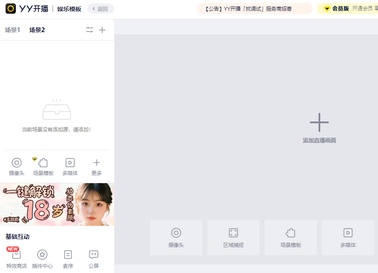Select the 摄像头 camera source in sidebar
378x273 pixels.
16,166
